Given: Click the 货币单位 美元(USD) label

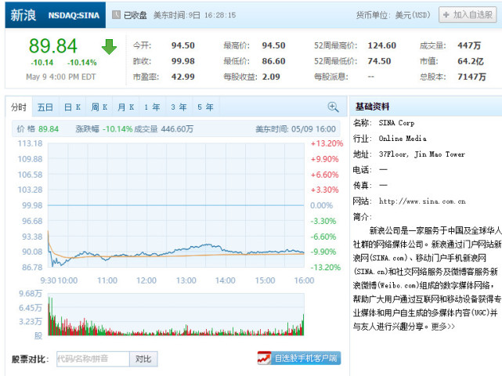Looking at the screenshot, I should tap(393, 15).
